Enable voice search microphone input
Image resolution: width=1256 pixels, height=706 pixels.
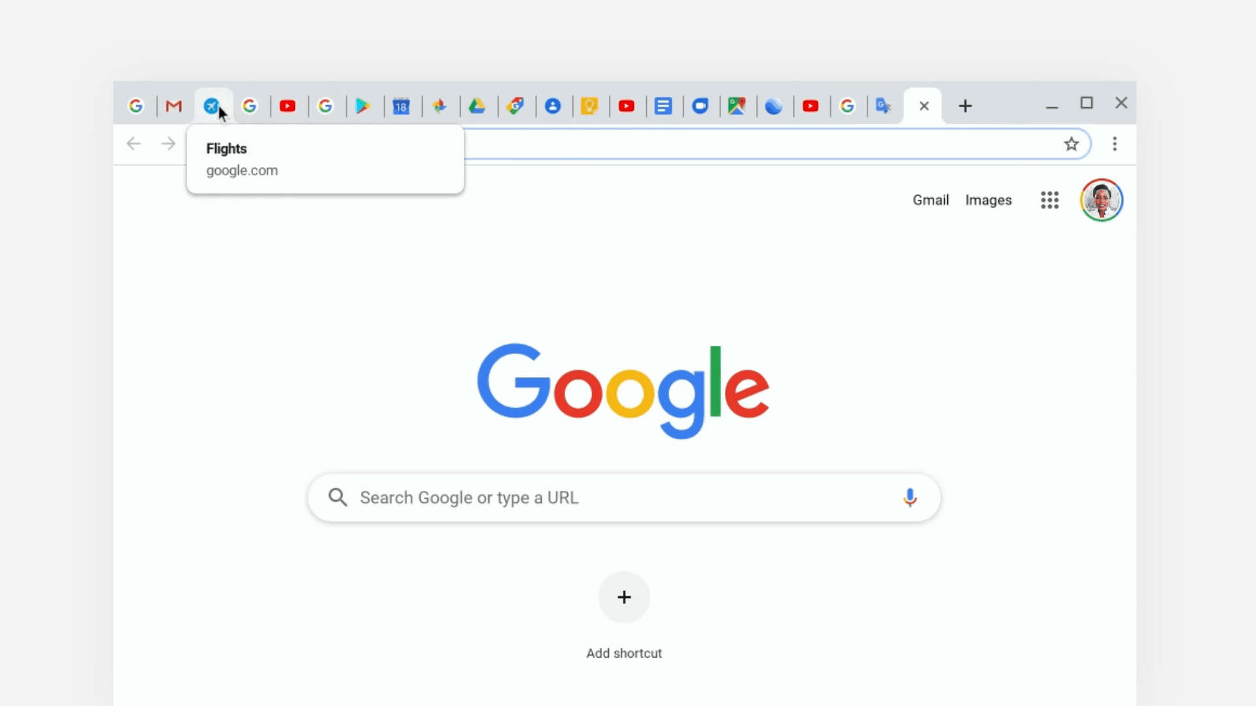pos(909,497)
